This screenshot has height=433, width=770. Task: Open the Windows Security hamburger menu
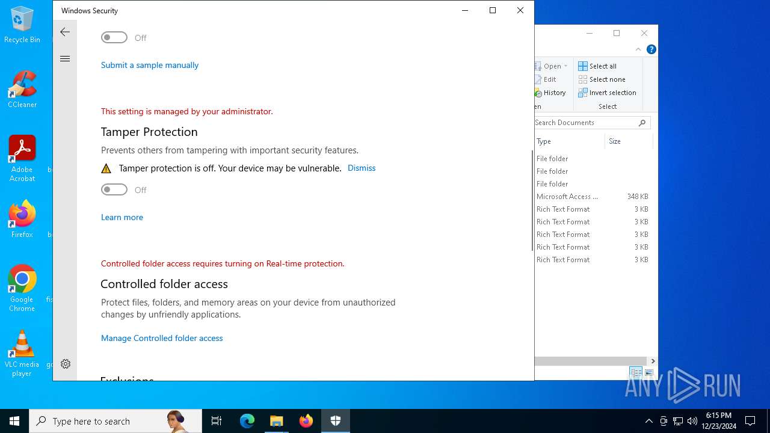[x=65, y=58]
